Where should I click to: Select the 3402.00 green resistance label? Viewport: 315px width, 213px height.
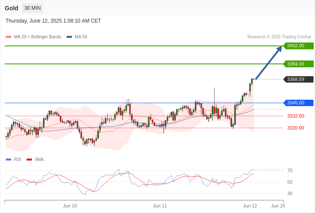coord(298,46)
